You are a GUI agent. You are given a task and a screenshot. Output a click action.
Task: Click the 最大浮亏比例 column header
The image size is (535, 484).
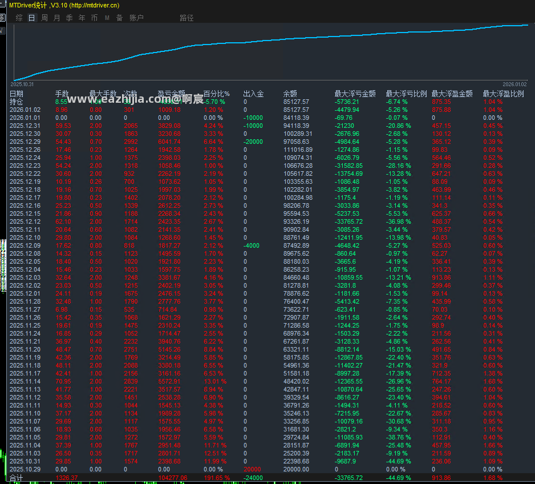click(x=406, y=94)
